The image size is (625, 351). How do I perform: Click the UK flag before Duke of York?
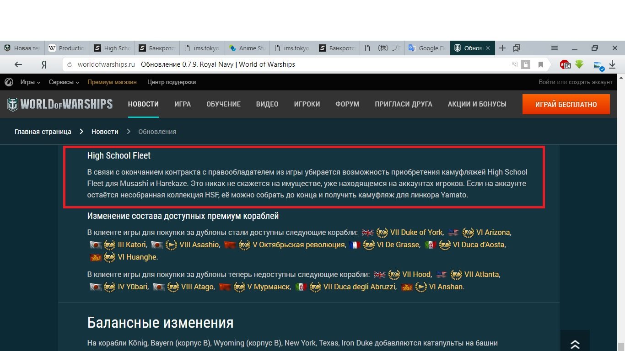[x=367, y=233]
